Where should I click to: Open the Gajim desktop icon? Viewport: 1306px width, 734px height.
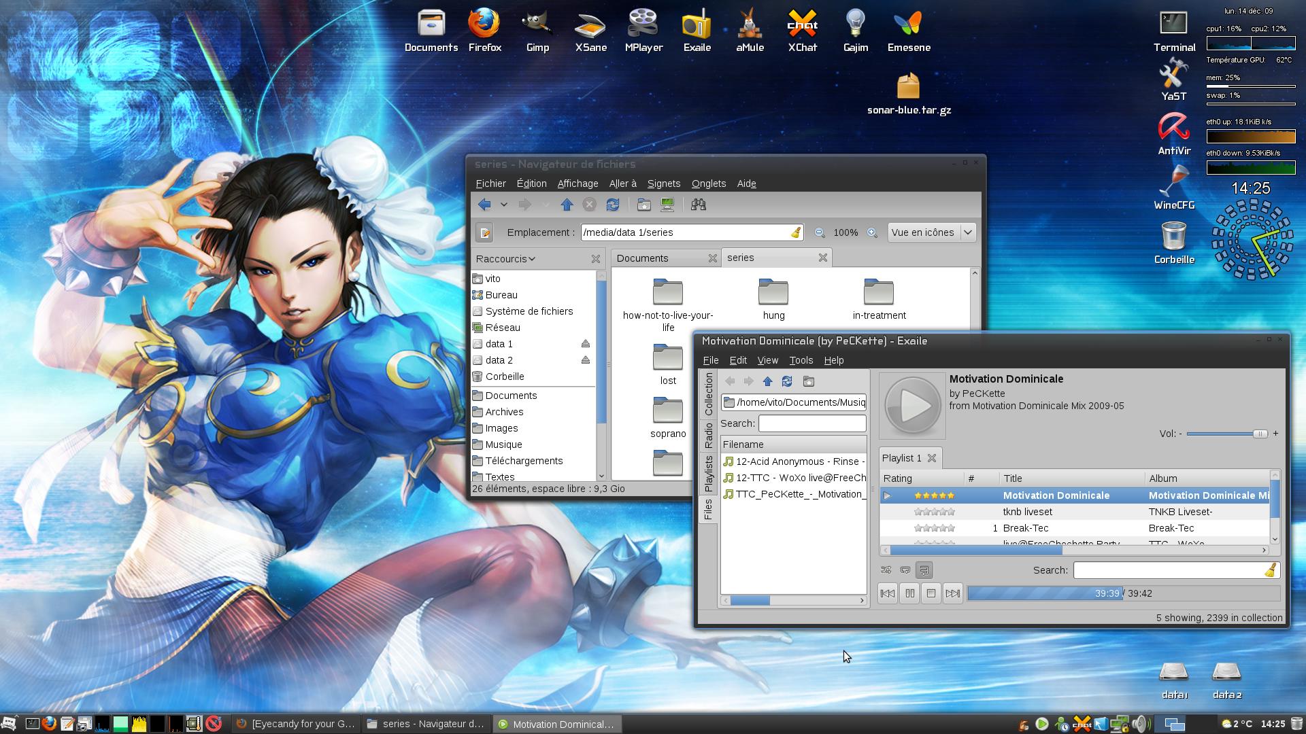click(856, 31)
